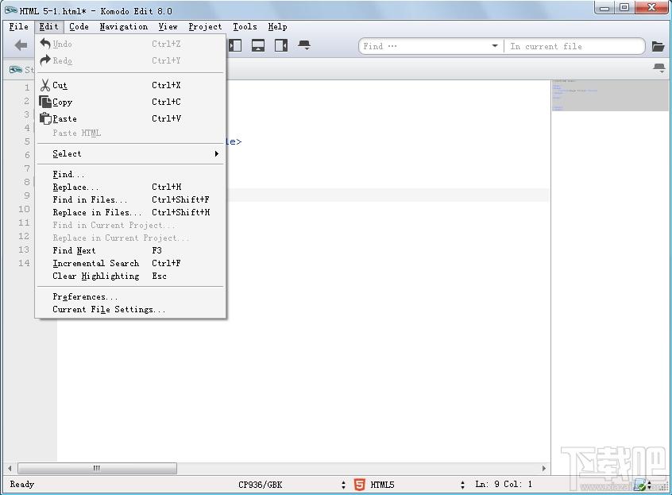Click line number 14 in gutter
The image size is (672, 495).
pos(24,263)
